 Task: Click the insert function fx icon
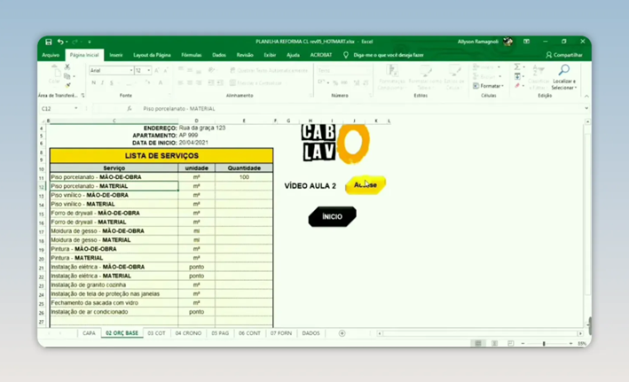[x=130, y=109]
